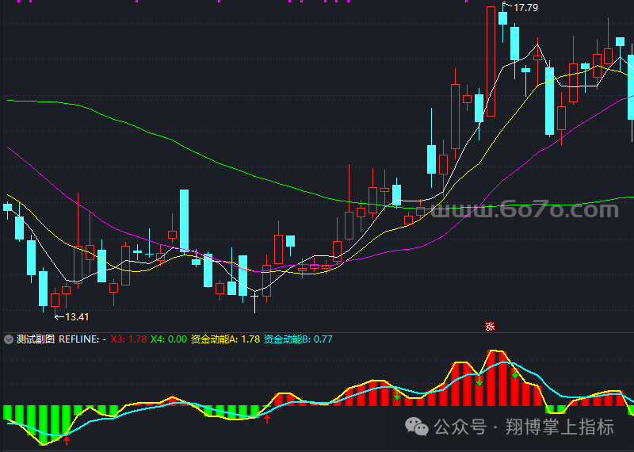Click the rightmost green down arrow signal
The width and height of the screenshot is (634, 452).
click(x=514, y=373)
